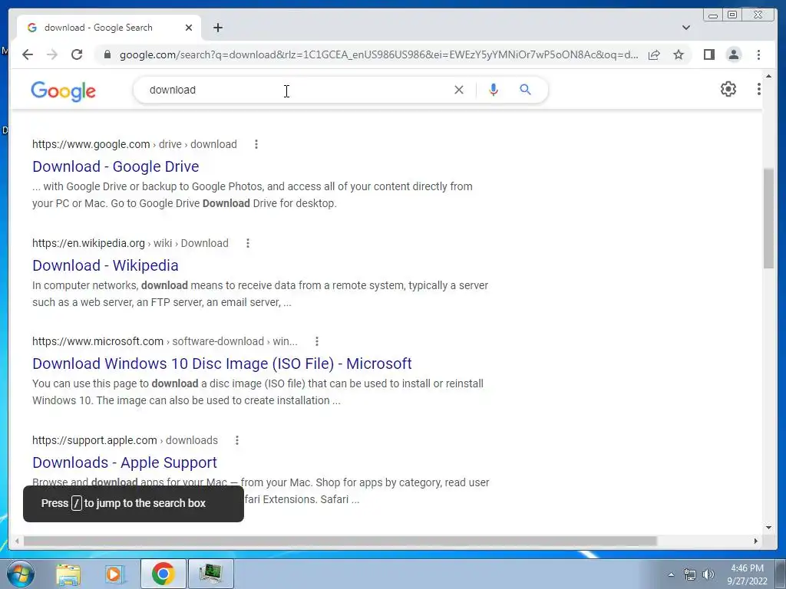Expand the tab search chevron
The image size is (786, 589).
pos(686,28)
